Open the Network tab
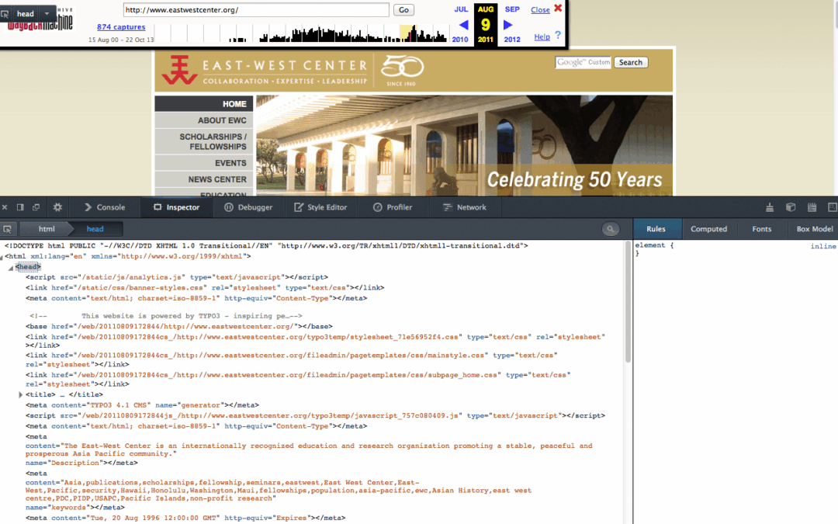838x524 pixels. pos(465,207)
